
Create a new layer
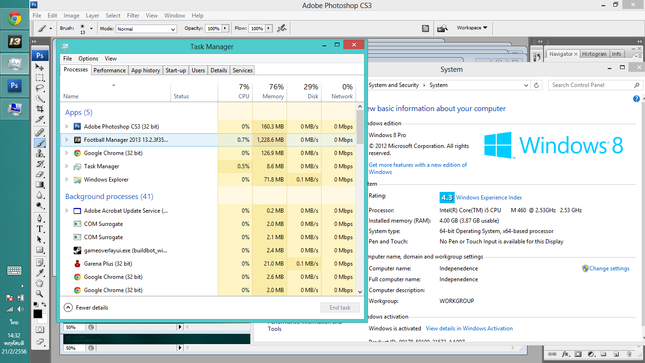pyautogui.click(x=616, y=354)
